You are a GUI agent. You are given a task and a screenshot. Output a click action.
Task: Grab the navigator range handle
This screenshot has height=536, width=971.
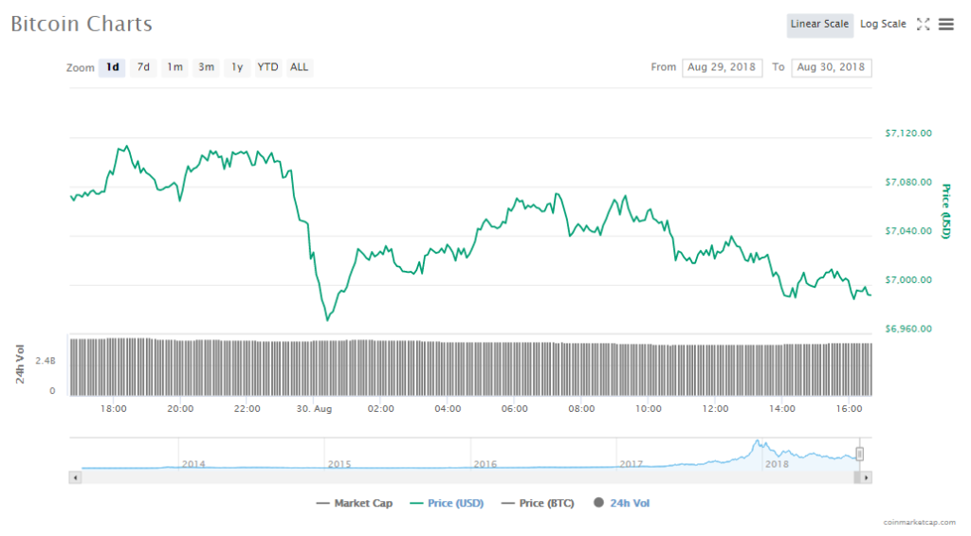point(860,455)
